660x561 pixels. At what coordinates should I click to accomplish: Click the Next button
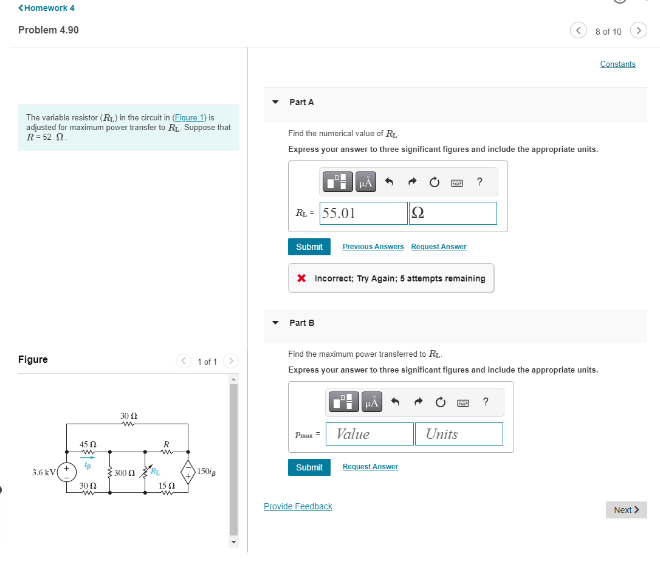click(x=626, y=509)
